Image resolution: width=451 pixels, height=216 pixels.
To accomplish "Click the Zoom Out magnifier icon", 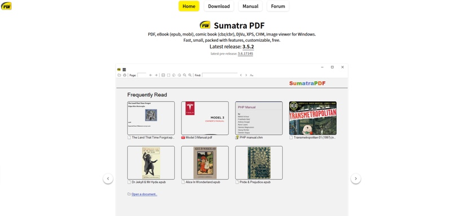I will click(185, 75).
